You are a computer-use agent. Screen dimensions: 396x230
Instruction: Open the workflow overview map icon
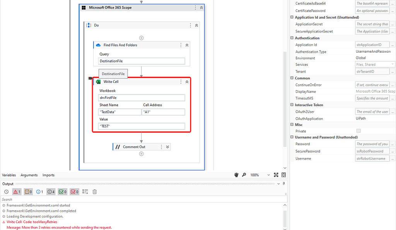click(x=283, y=175)
